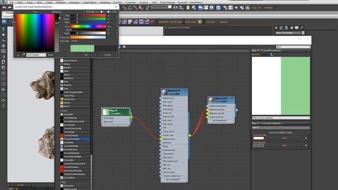This screenshot has width=338, height=190.
Task: Open the selection set dropdown in main toolbar
Action: coord(161,7)
